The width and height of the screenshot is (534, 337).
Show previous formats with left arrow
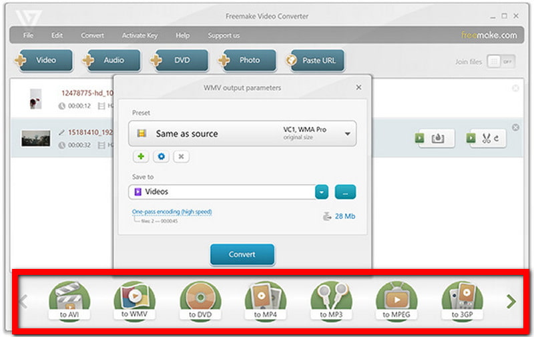pos(24,302)
